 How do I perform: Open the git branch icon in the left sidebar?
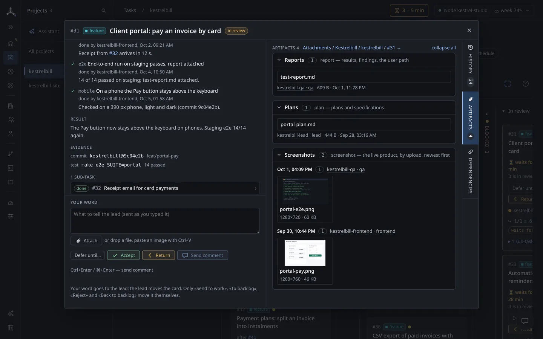coord(11,154)
